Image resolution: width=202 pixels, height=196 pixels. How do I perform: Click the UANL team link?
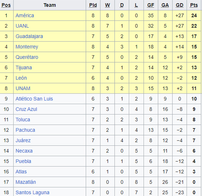(22, 26)
